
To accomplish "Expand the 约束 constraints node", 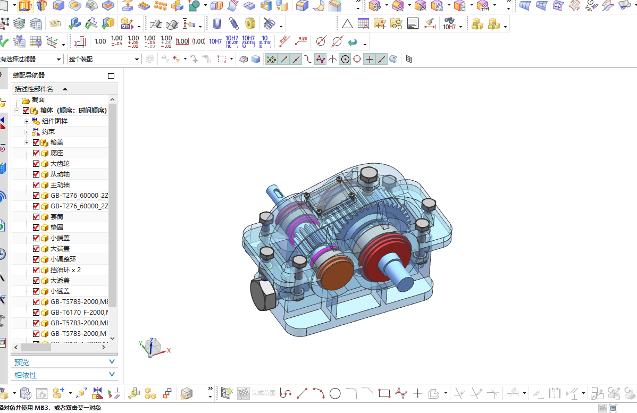I will click(x=27, y=132).
